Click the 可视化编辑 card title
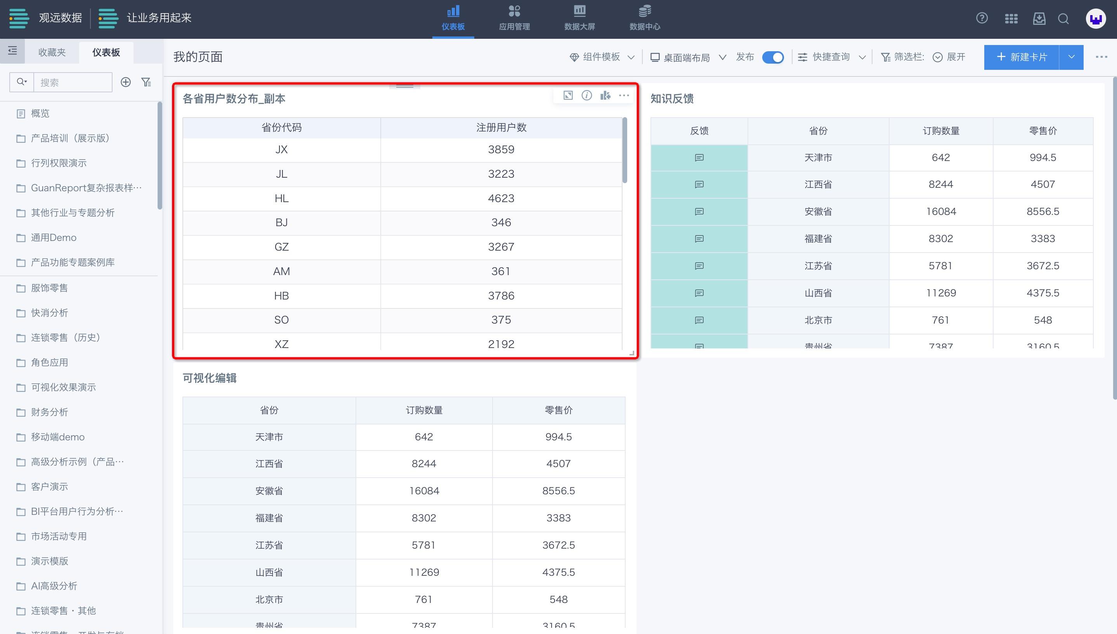Image resolution: width=1117 pixels, height=634 pixels. pyautogui.click(x=210, y=378)
